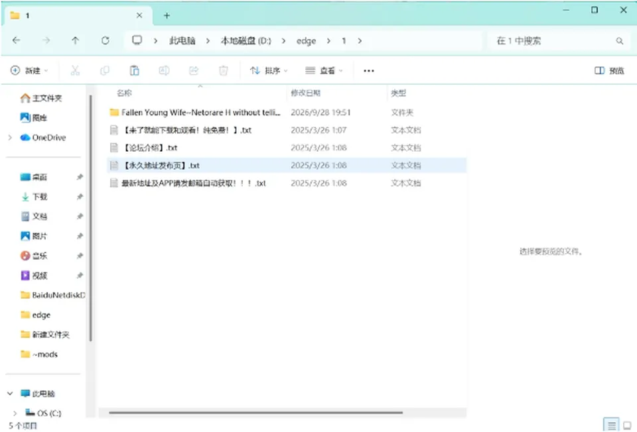Select the 【永久地址发布页】.txt file
The width and height of the screenshot is (637, 432).
287,166
